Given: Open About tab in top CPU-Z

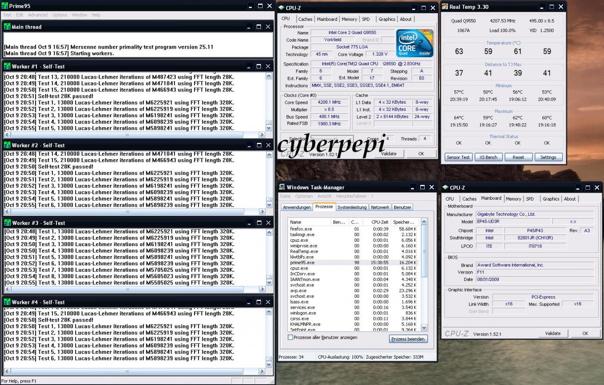Looking at the screenshot, I should tap(406, 19).
